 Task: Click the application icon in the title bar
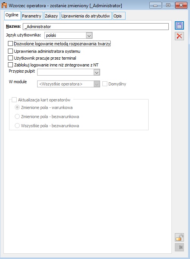coord(4,5)
